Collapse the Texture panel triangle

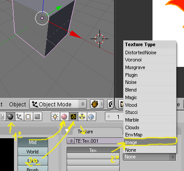click(67, 131)
